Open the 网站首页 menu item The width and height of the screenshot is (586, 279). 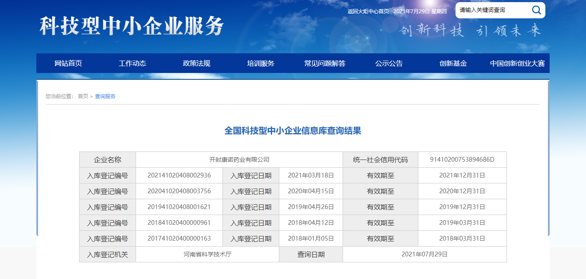68,64
